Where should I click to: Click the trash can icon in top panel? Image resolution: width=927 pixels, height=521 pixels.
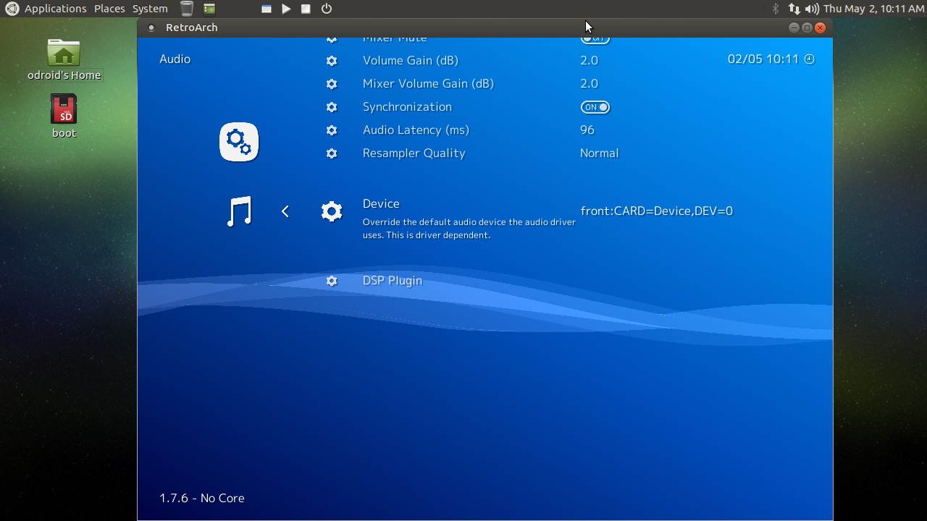(x=187, y=9)
